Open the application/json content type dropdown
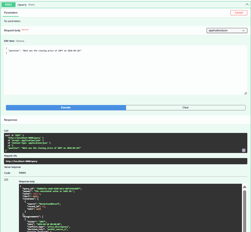The image size is (251, 232). coord(227,30)
